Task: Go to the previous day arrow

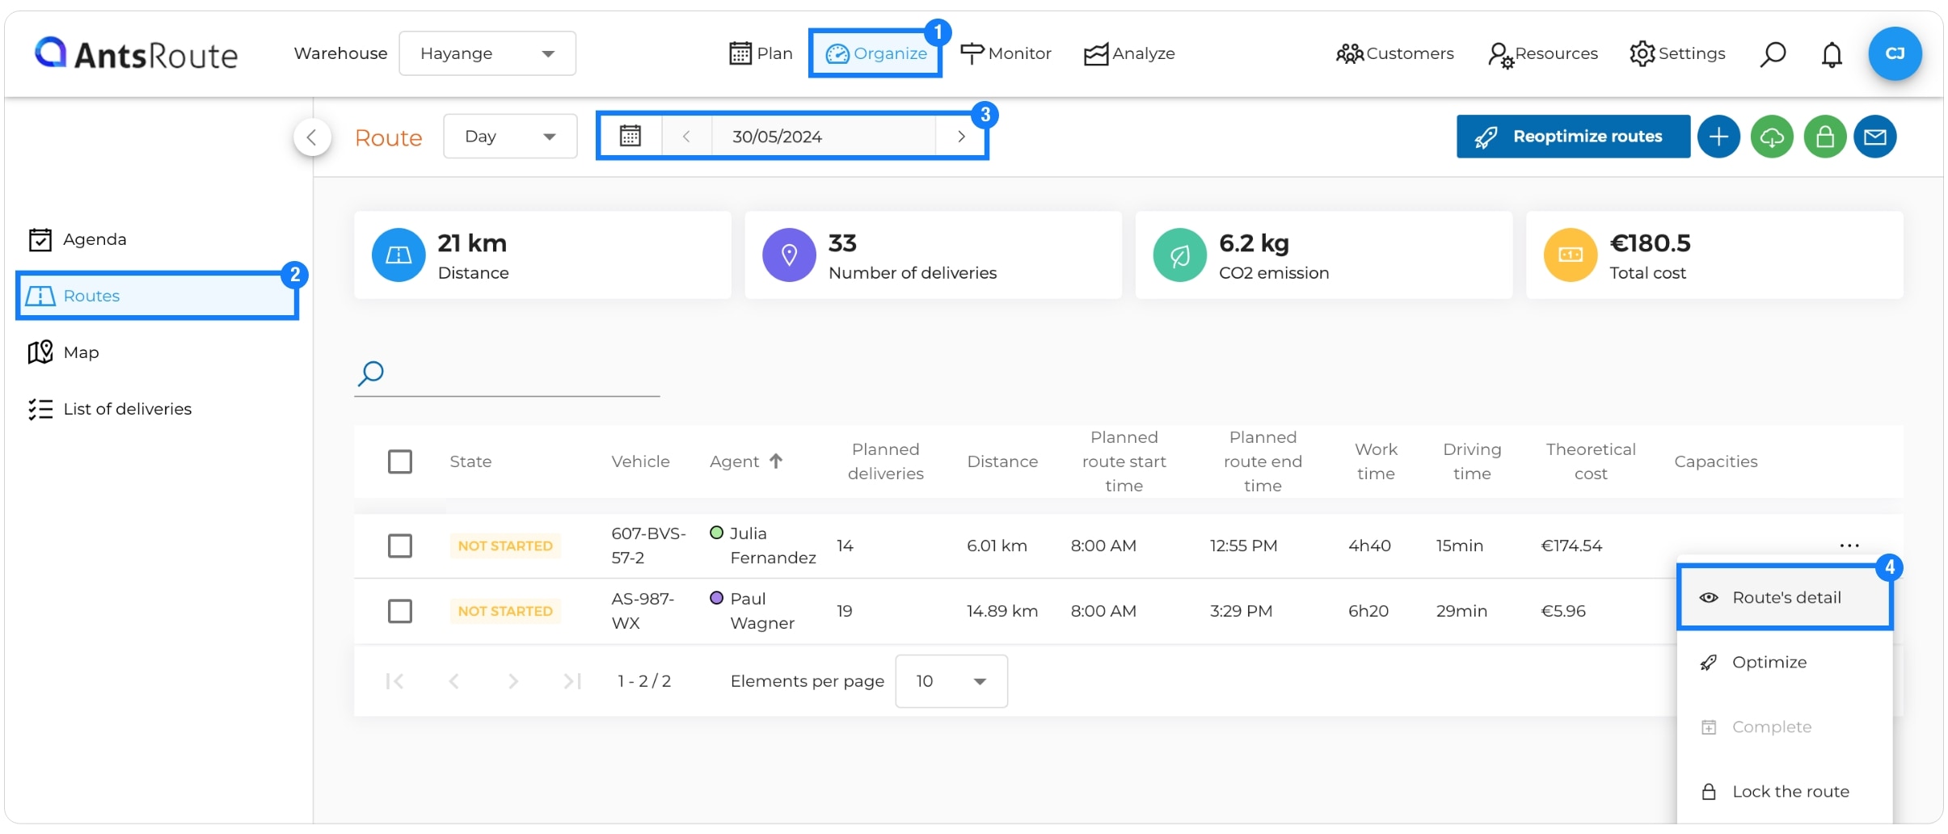Action: [686, 136]
